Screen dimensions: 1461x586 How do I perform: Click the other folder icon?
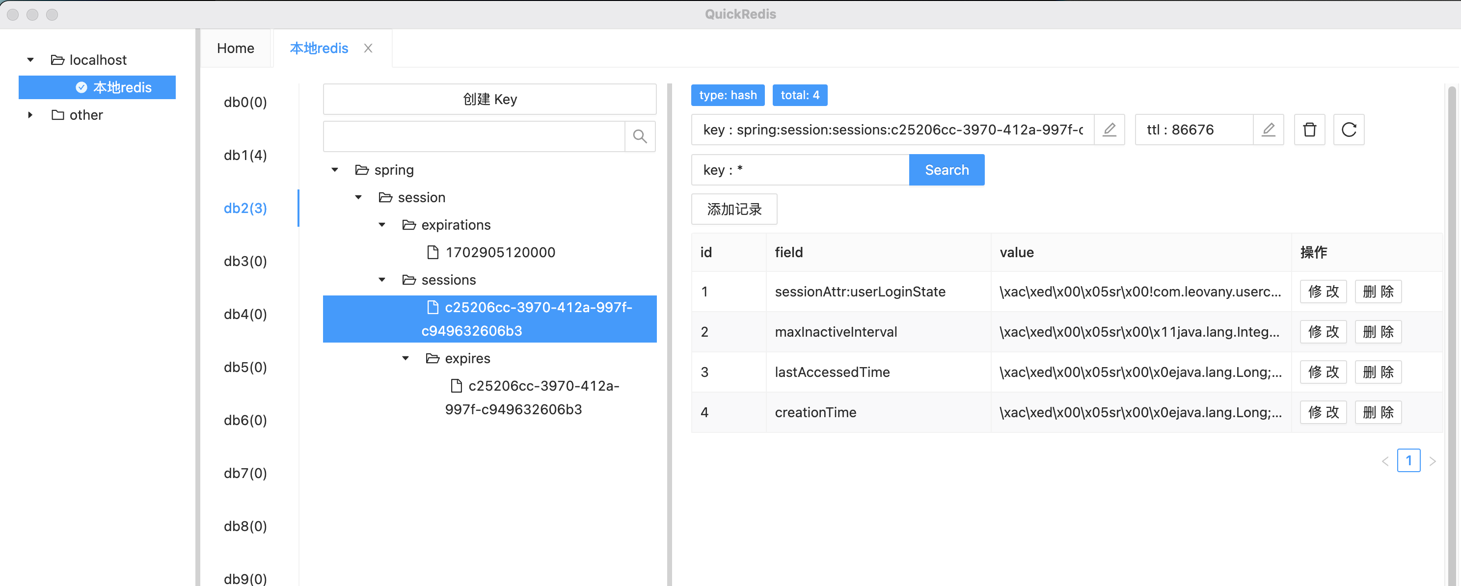pyautogui.click(x=57, y=115)
